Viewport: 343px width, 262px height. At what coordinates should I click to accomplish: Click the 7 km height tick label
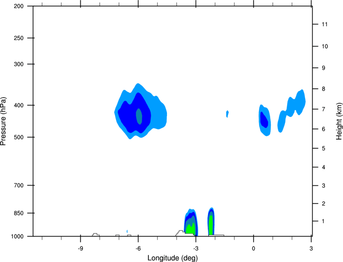tap(324, 109)
